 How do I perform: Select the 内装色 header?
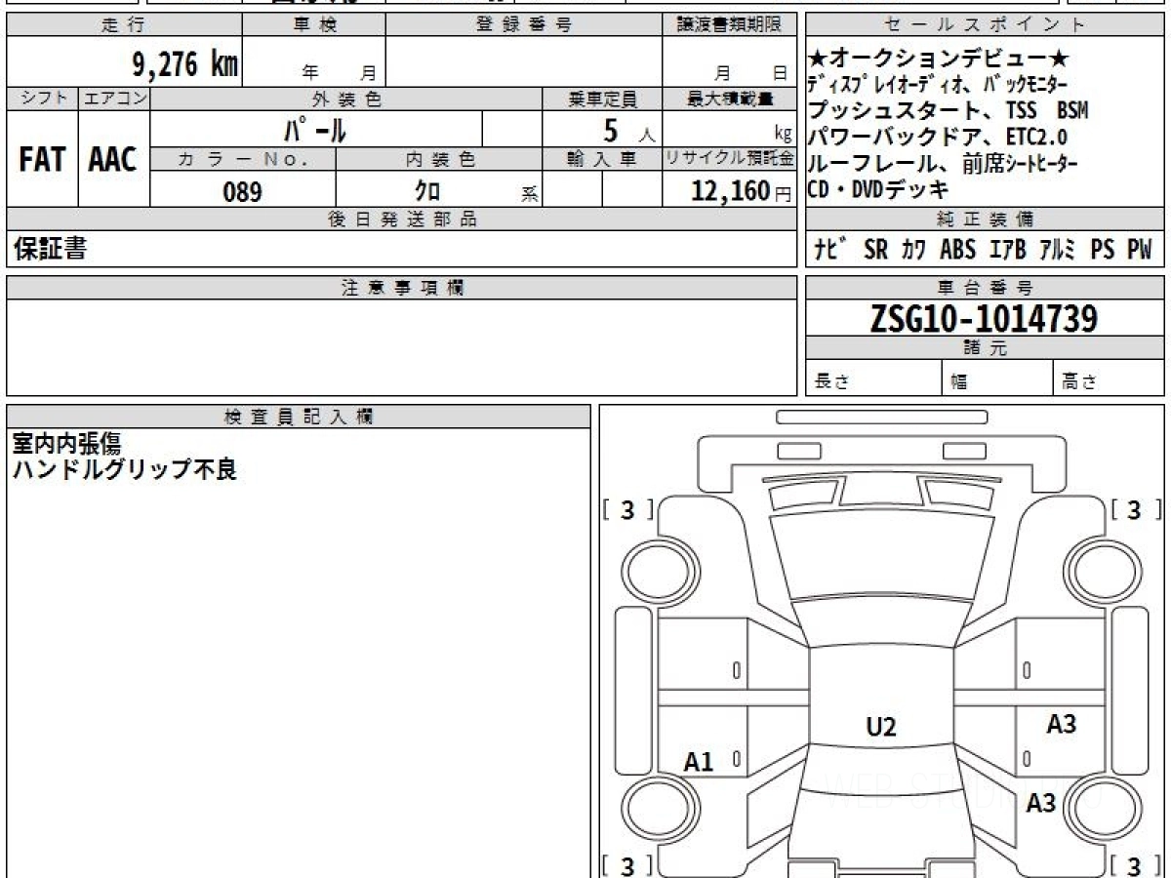(438, 159)
